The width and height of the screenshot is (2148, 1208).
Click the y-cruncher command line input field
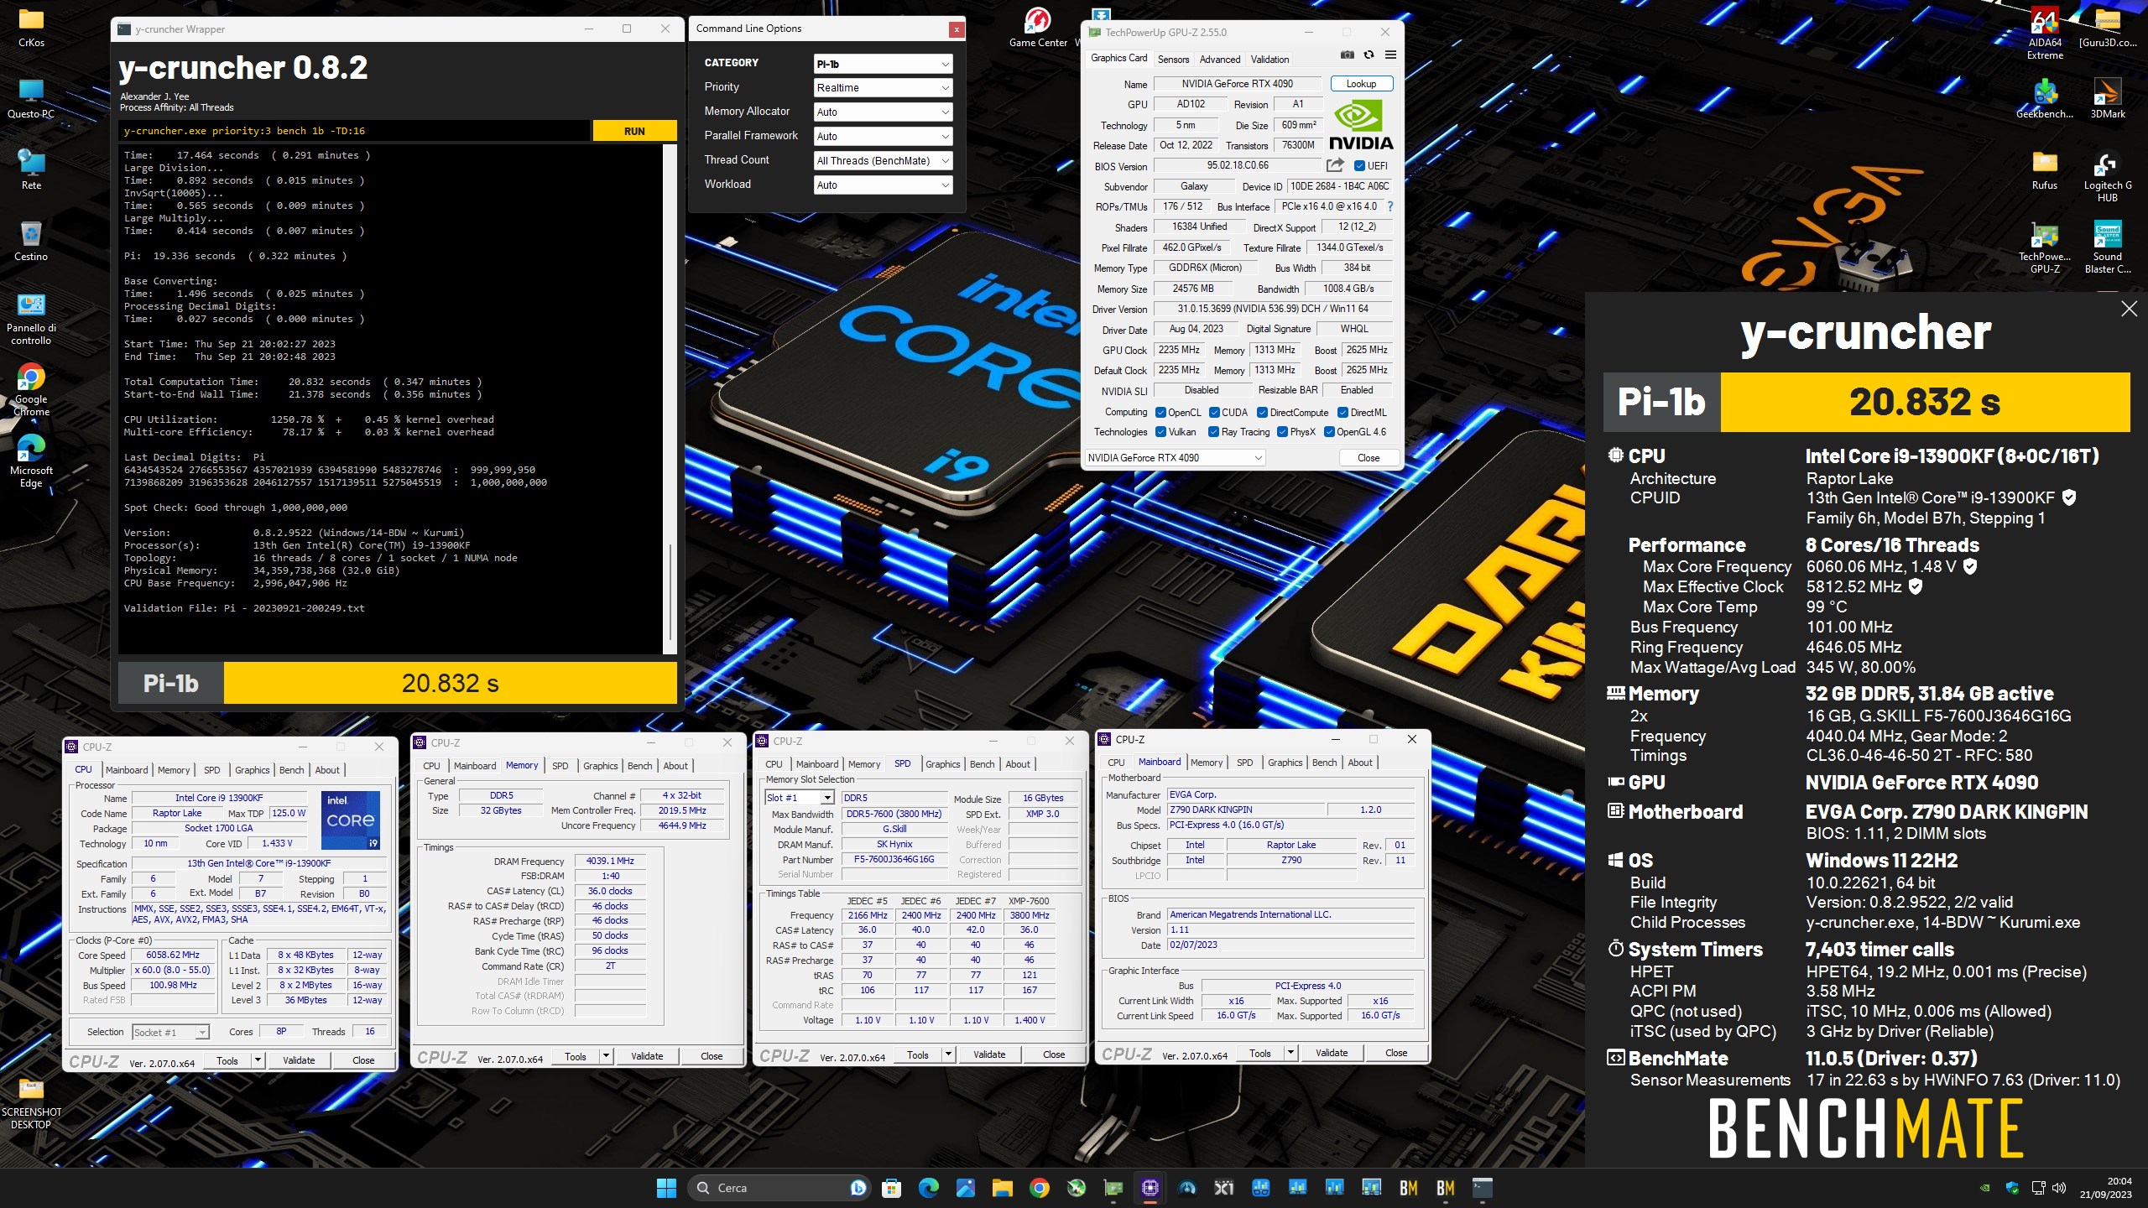click(x=354, y=131)
